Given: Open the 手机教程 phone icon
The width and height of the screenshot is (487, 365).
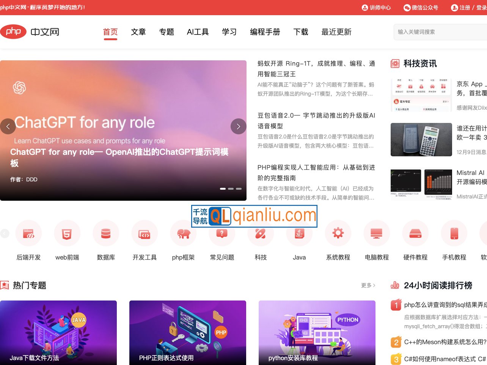Looking at the screenshot, I should click(454, 233).
